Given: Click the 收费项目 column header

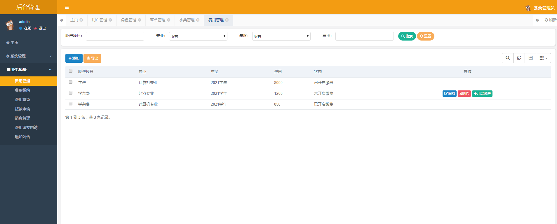Looking at the screenshot, I should click(x=86, y=71).
